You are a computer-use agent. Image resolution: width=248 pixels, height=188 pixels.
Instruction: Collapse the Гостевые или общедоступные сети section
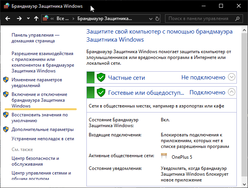pos(231,92)
